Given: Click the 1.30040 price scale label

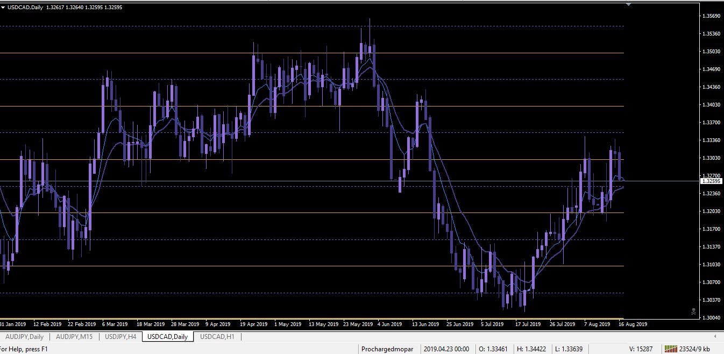Looking at the screenshot, I should [712, 317].
